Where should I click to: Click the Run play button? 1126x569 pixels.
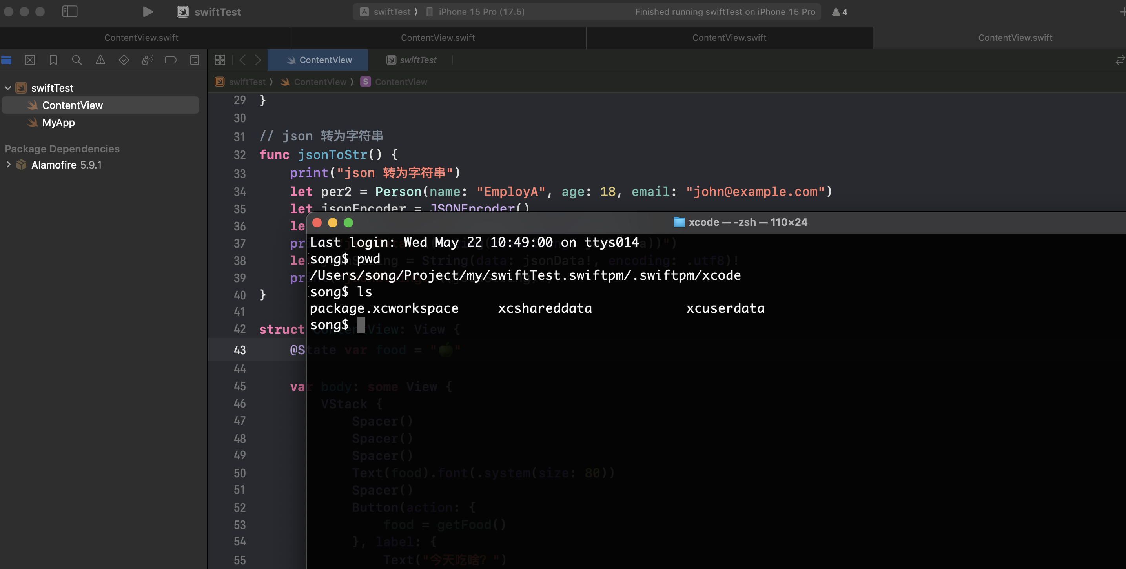coord(148,12)
